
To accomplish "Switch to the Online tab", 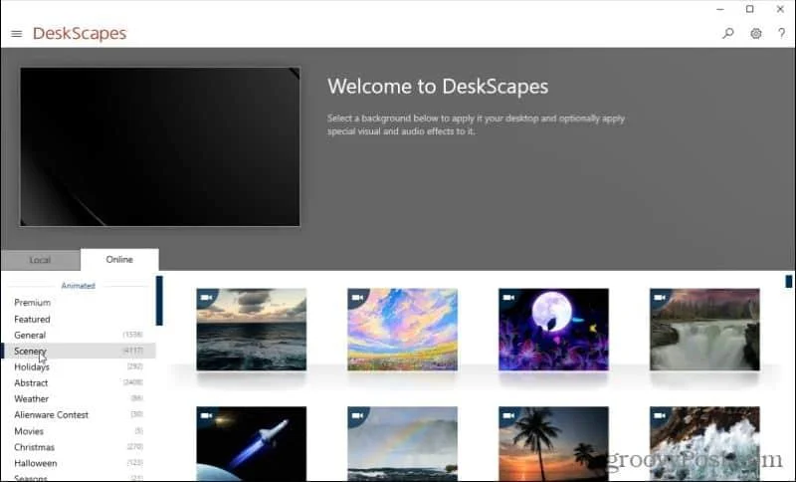I will click(119, 260).
